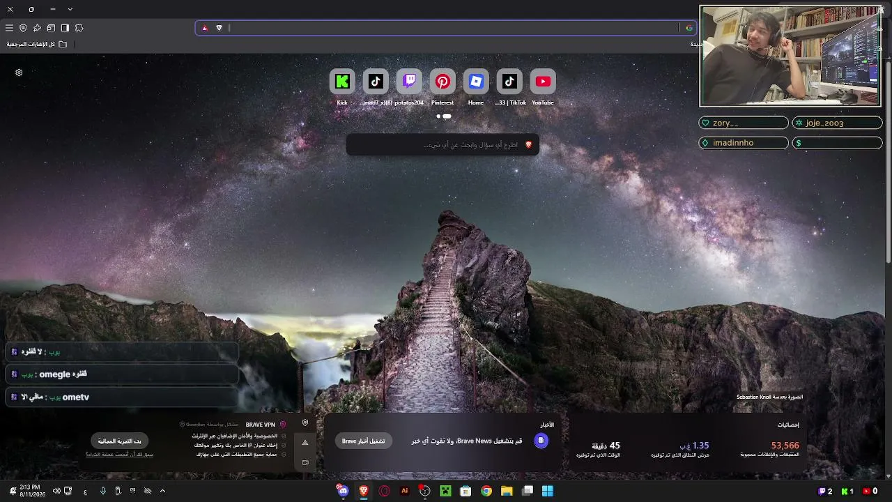Viewport: 892px width, 502px height.
Task: Open the all bookmarks folder
Action: (x=37, y=44)
